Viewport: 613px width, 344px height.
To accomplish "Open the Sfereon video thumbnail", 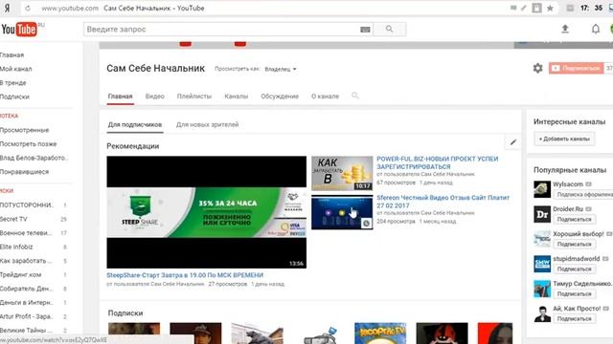I will point(342,212).
